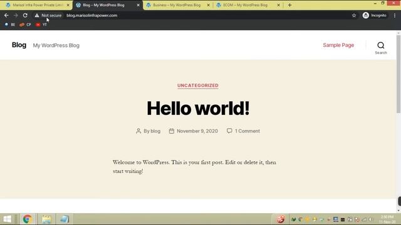Viewport: 401px width, 225px height.
Task: Click the Blog site title
Action: (x=19, y=45)
